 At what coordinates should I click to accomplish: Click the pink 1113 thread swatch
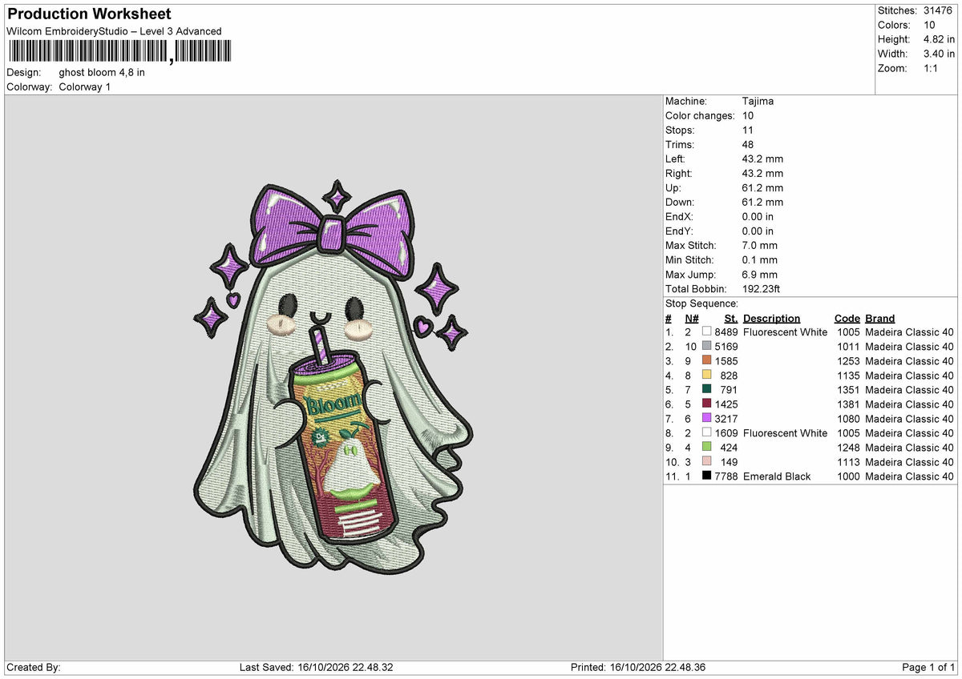pyautogui.click(x=706, y=462)
